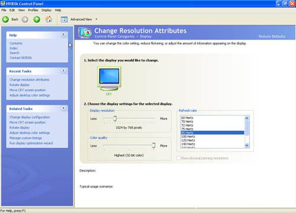296x213 pixels.
Task: Open the Advanced View dropdown arrow
Action: tap(96, 20)
